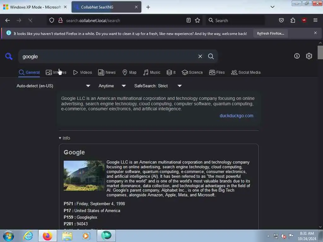Image resolution: width=323 pixels, height=242 pixels.
Task: Open the Pocket save icon
Action: [281, 20]
